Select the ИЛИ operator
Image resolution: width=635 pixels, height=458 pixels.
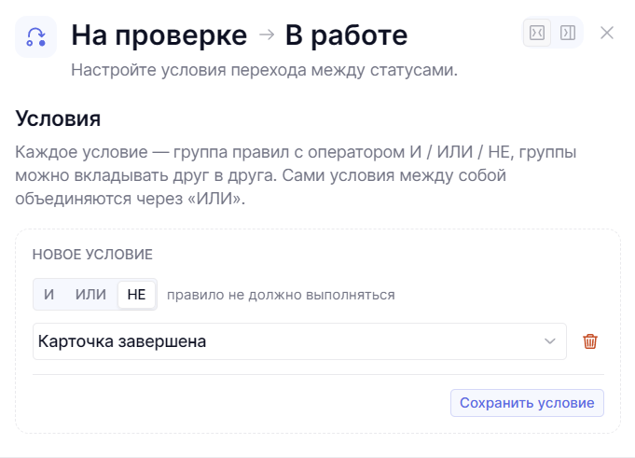pos(90,295)
